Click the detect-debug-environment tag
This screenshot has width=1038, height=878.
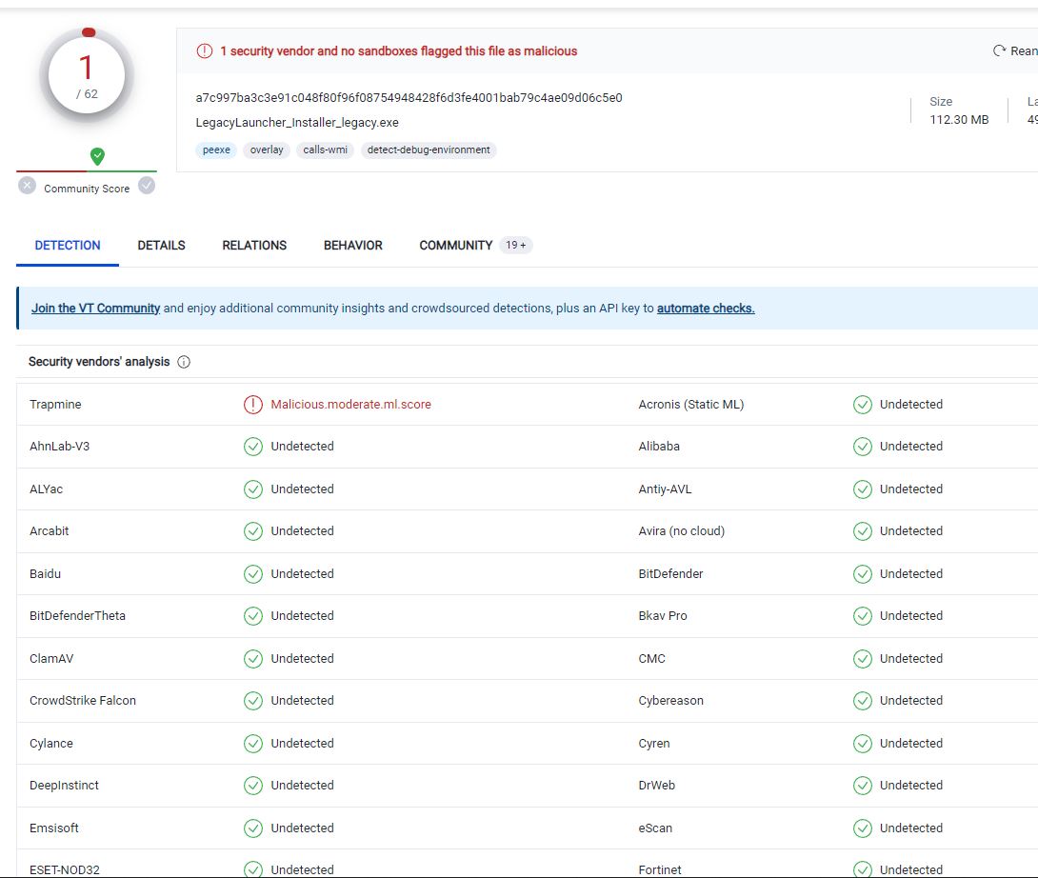pyautogui.click(x=429, y=150)
